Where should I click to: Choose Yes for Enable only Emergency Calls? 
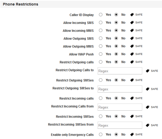(x=101, y=135)
